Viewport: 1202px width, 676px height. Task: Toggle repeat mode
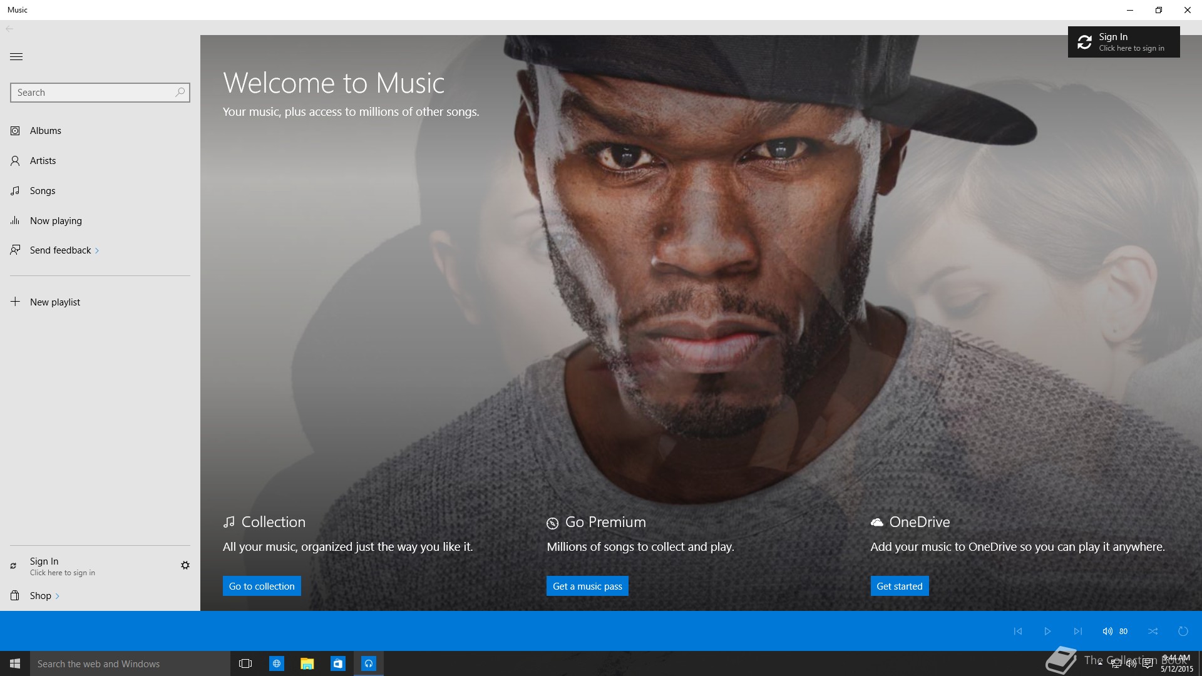[x=1183, y=631]
